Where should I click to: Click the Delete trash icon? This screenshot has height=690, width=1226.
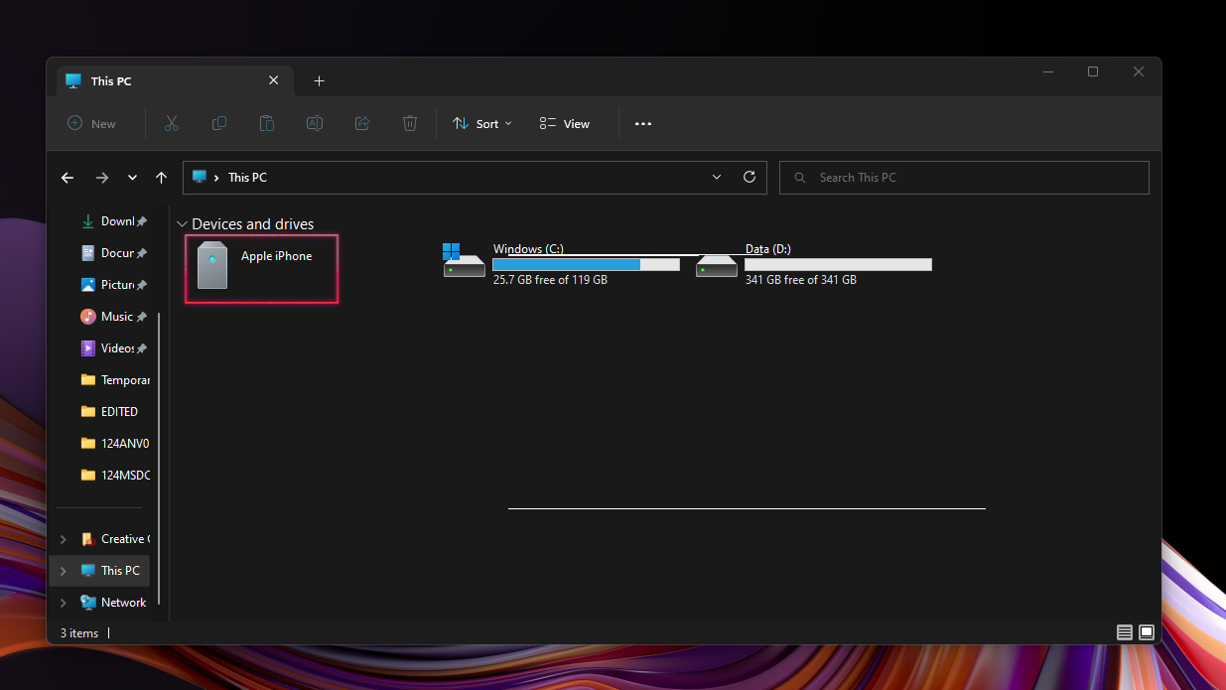click(410, 123)
